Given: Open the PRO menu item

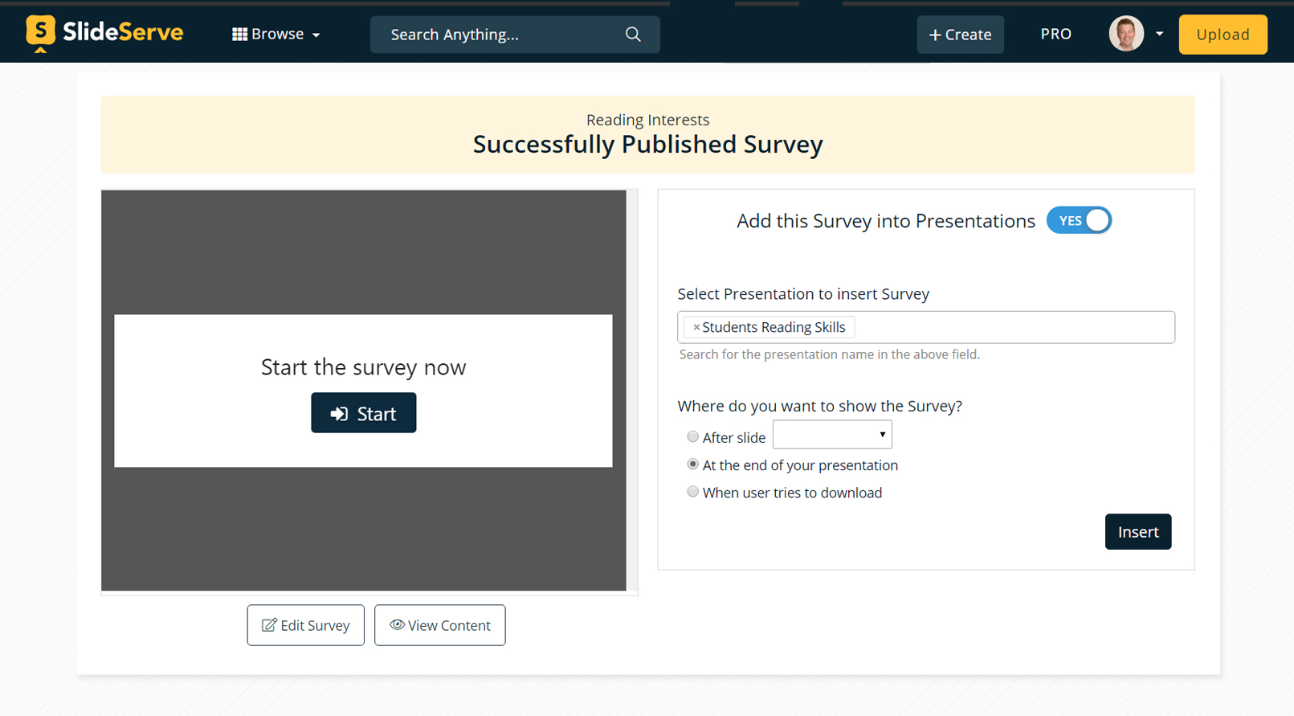Looking at the screenshot, I should pos(1055,34).
